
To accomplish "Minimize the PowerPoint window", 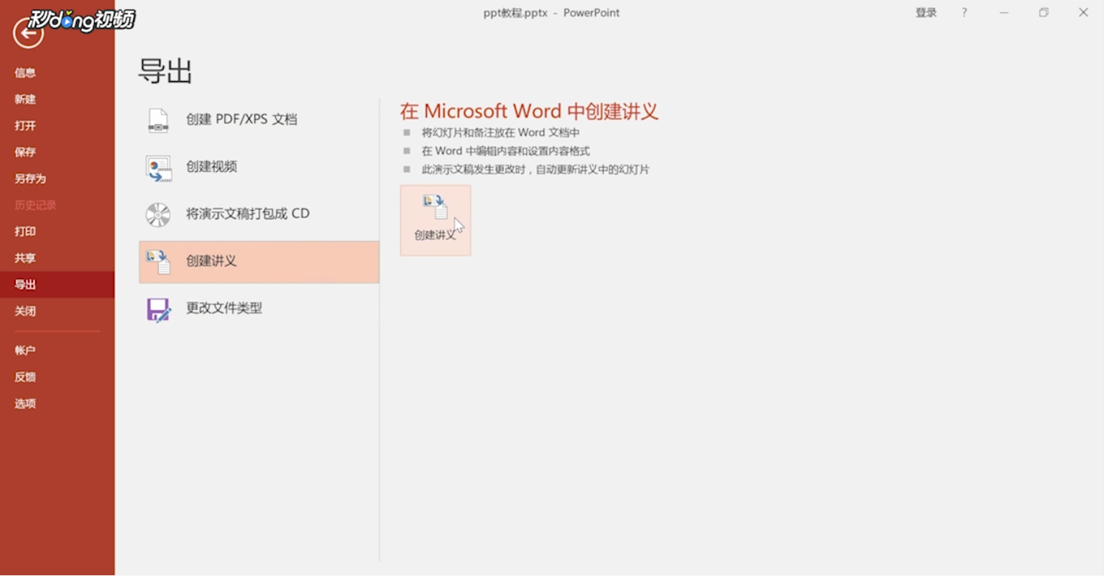I will pos(1004,13).
